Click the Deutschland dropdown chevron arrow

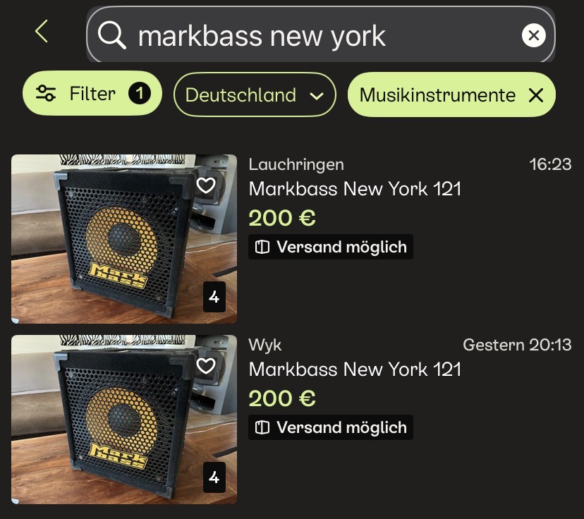coord(317,97)
